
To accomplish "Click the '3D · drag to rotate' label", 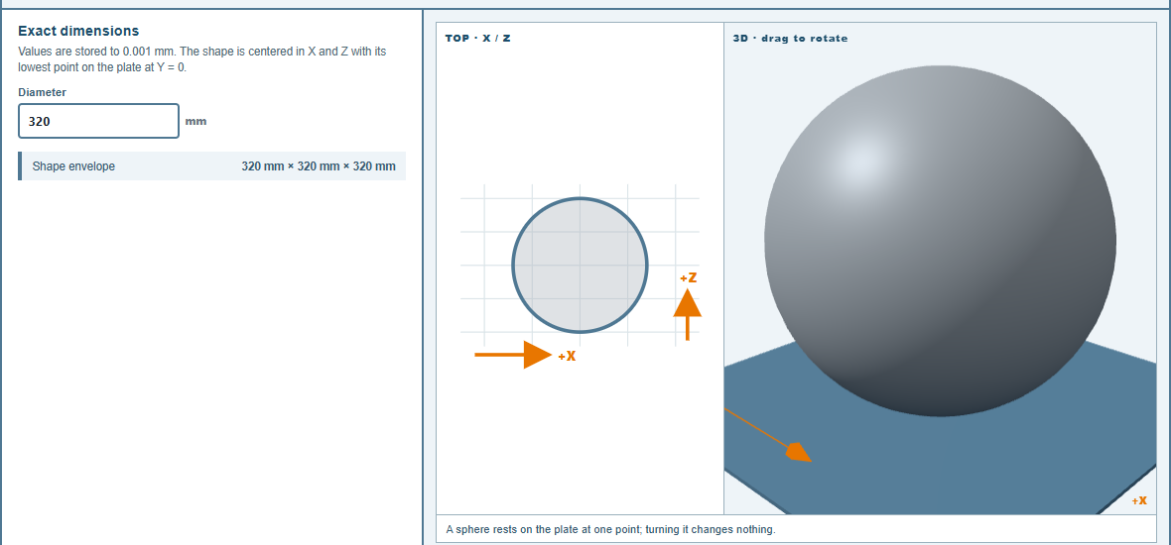I will pyautogui.click(x=790, y=39).
